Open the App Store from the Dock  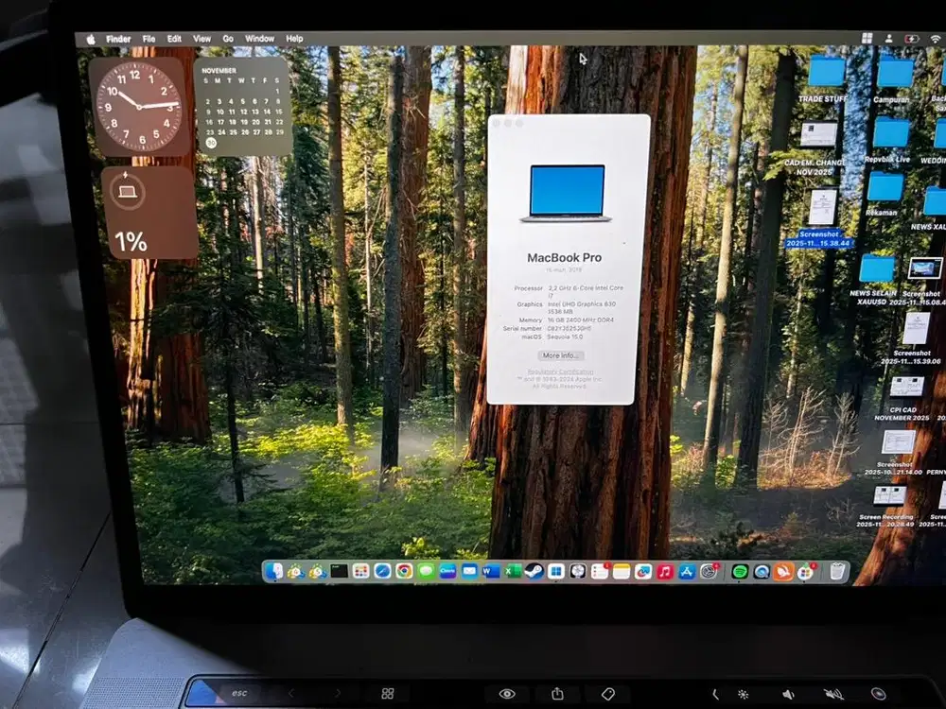point(686,572)
